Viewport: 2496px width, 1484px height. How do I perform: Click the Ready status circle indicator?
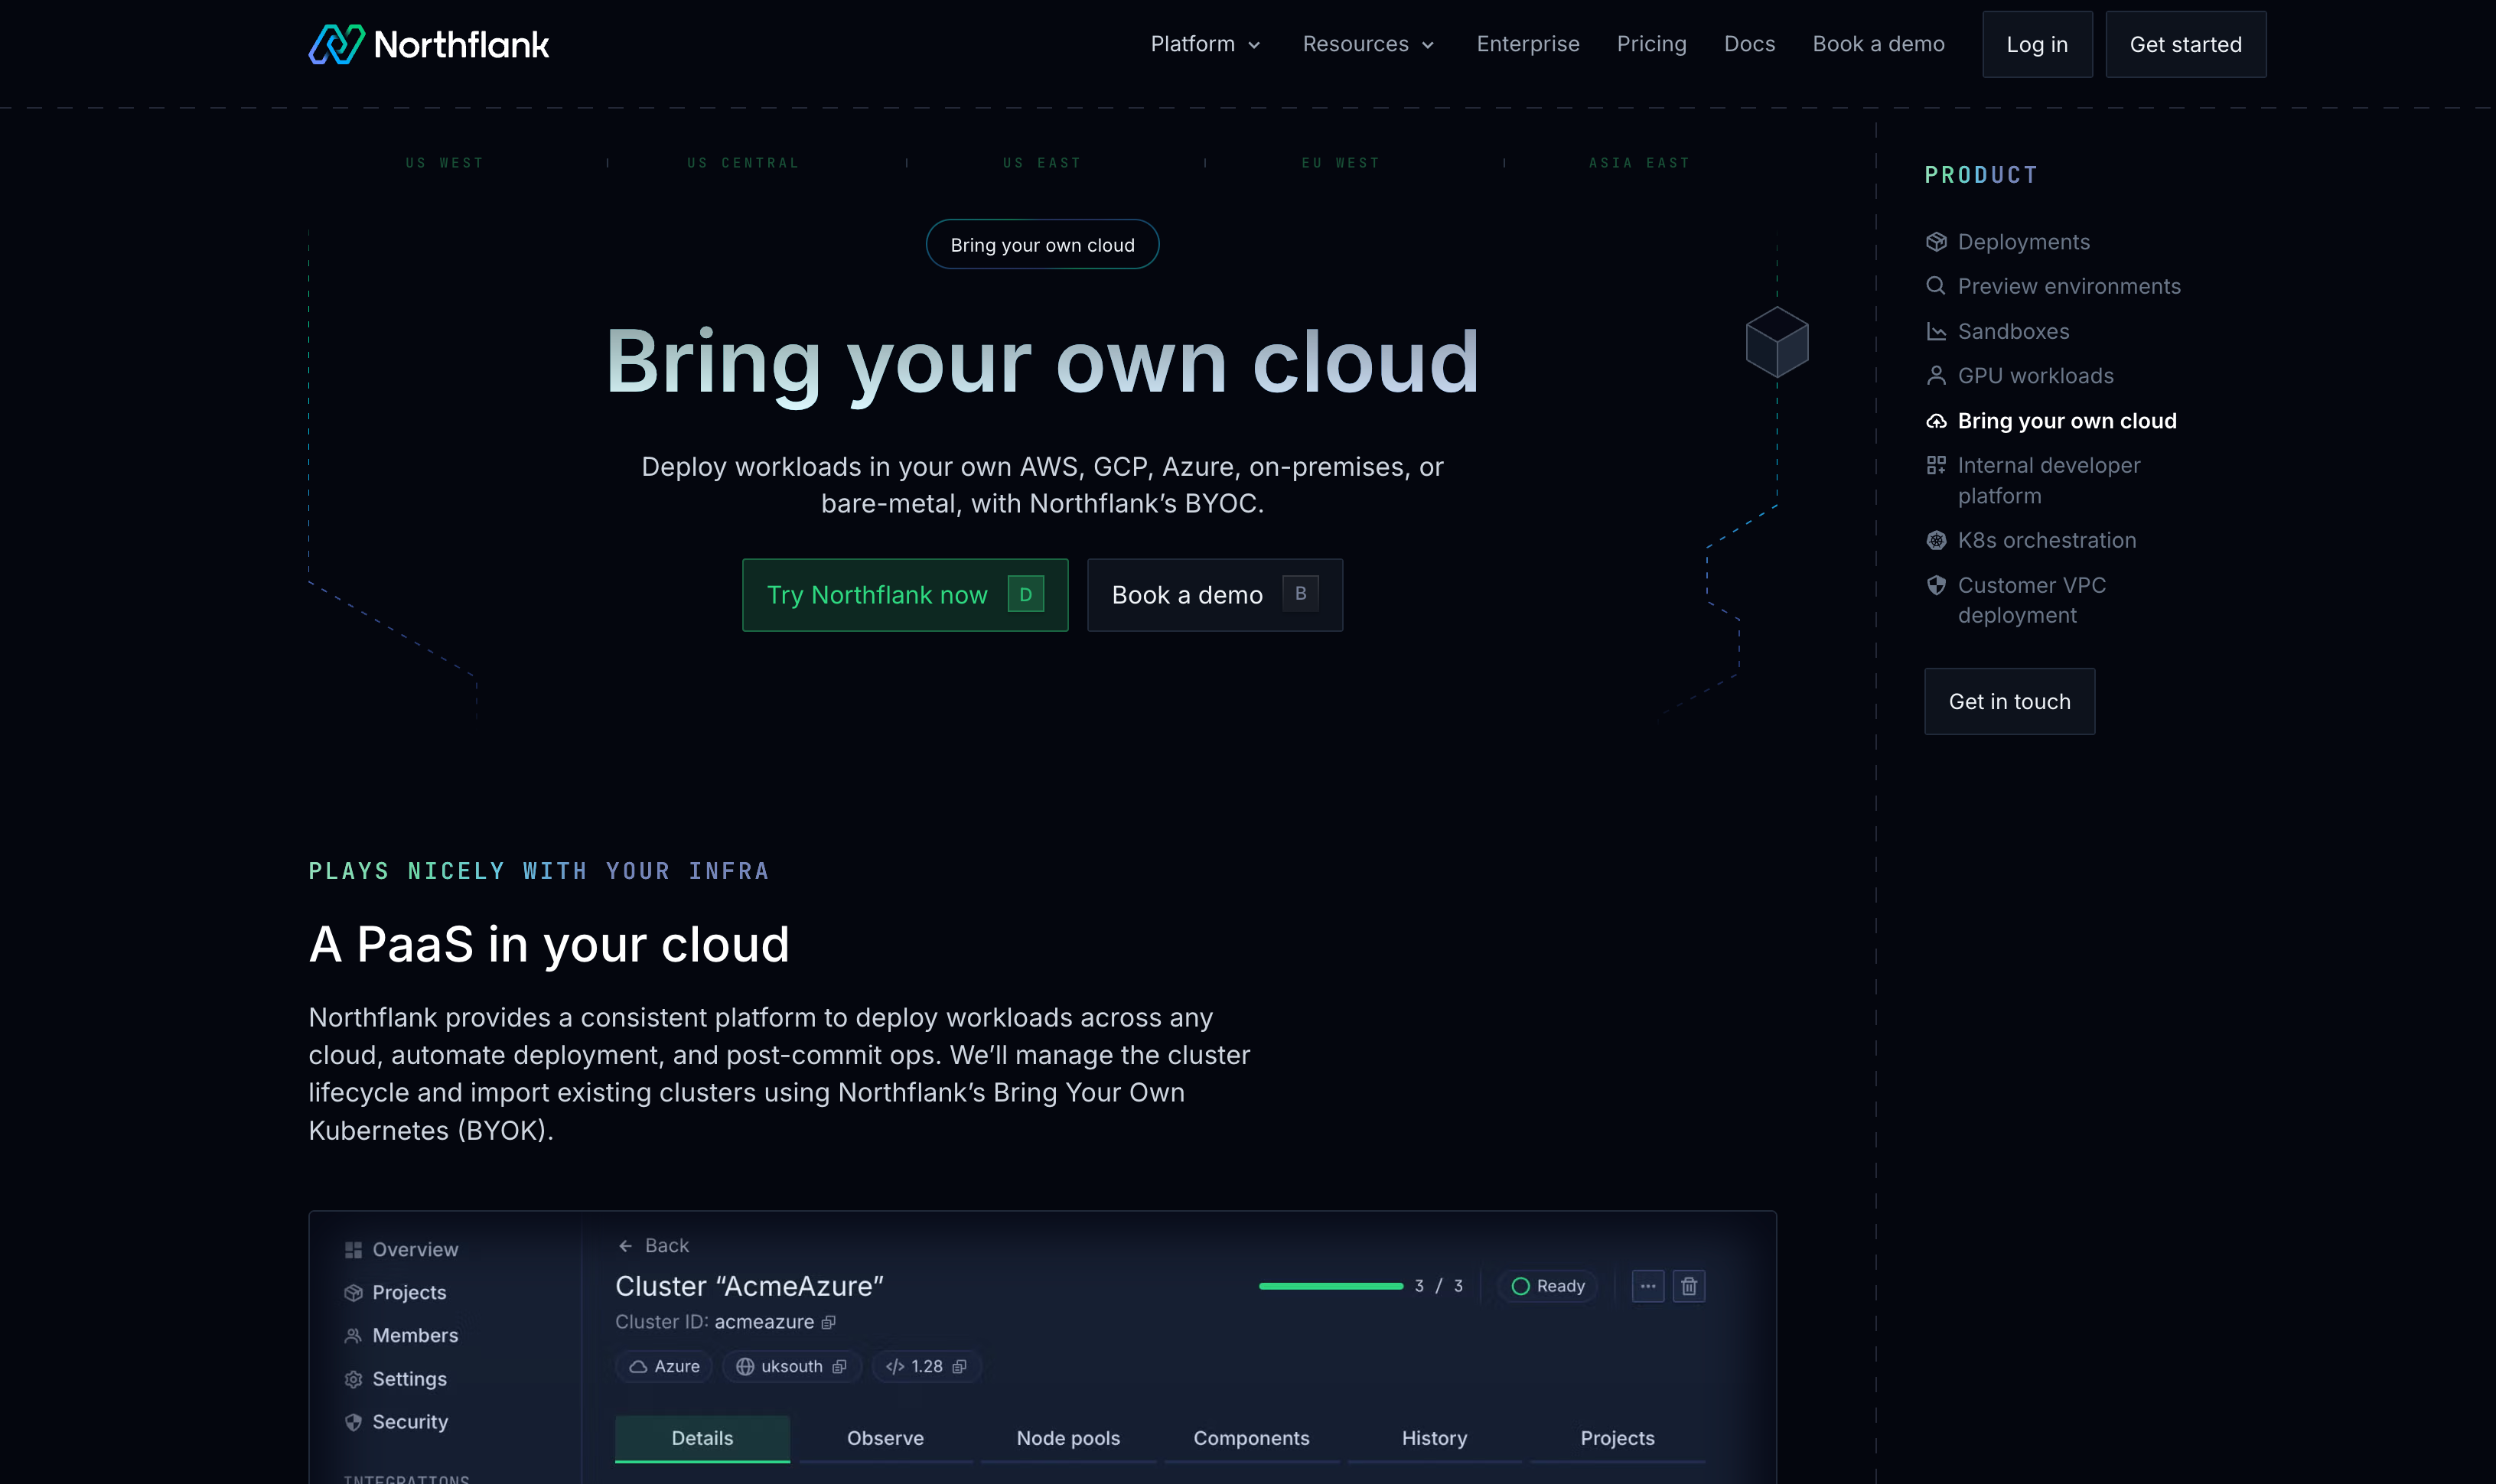(x=1520, y=1286)
